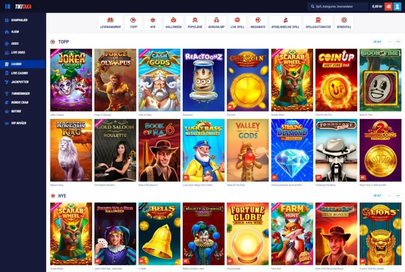Open the Mighty Symbols Joker thumbnail
The image size is (405, 272).
(204, 234)
